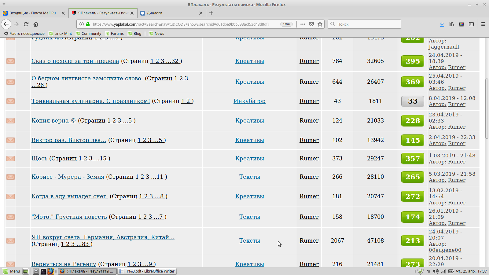Open author 00eugene00 profile link

coord(445,250)
